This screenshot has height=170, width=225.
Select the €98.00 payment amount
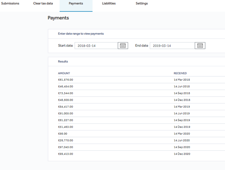[x=63, y=134]
